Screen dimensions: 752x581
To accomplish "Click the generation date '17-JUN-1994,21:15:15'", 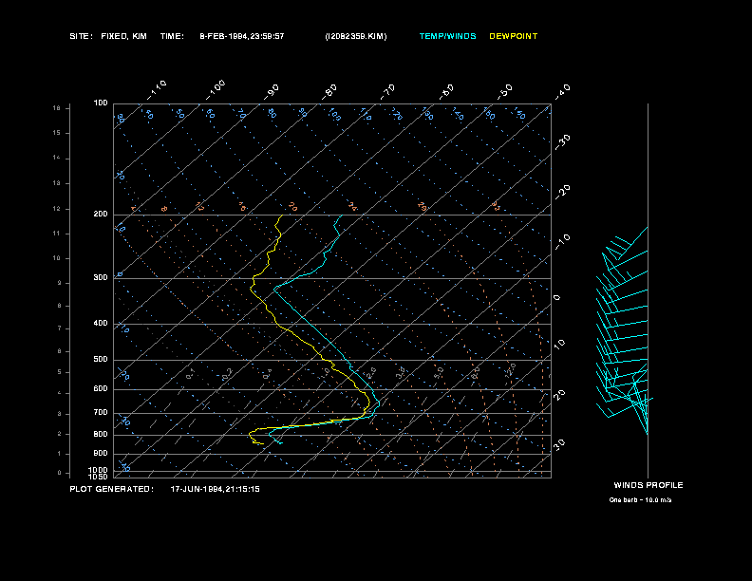I will 216,490.
